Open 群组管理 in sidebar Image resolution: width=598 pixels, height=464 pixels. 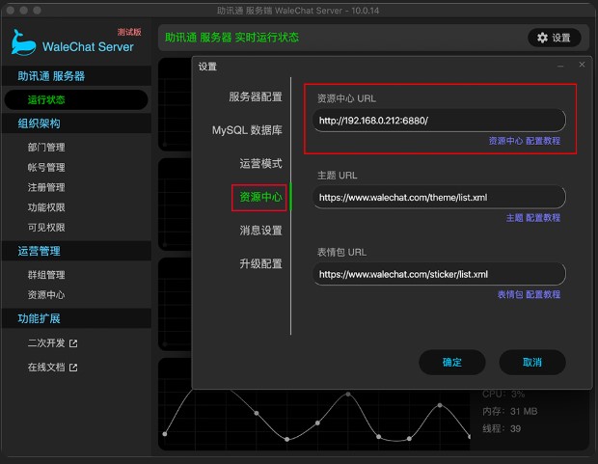click(46, 275)
